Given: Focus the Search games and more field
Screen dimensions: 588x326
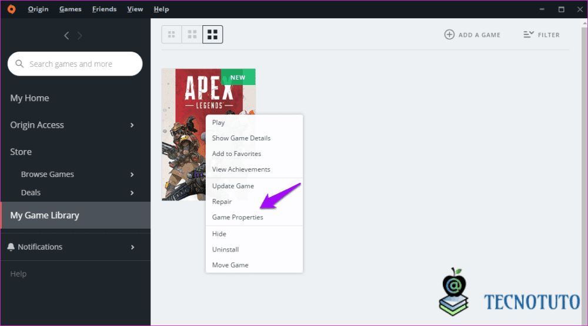Looking at the screenshot, I should [75, 64].
